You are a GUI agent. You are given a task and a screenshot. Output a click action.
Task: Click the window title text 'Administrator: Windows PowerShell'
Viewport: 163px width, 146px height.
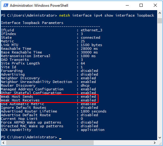[x=39, y=6]
